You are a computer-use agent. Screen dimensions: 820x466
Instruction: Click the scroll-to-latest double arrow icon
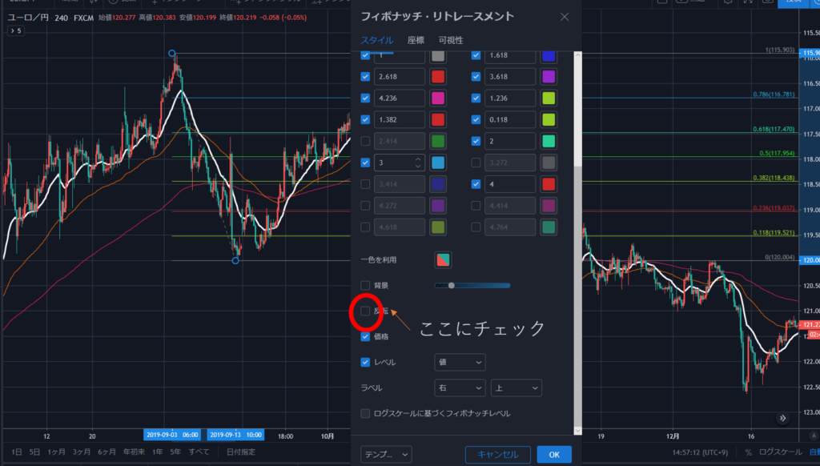[783, 418]
